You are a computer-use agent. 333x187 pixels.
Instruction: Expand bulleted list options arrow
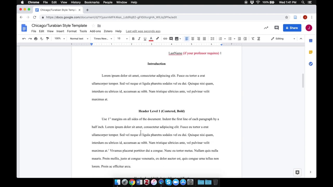tap(234, 39)
